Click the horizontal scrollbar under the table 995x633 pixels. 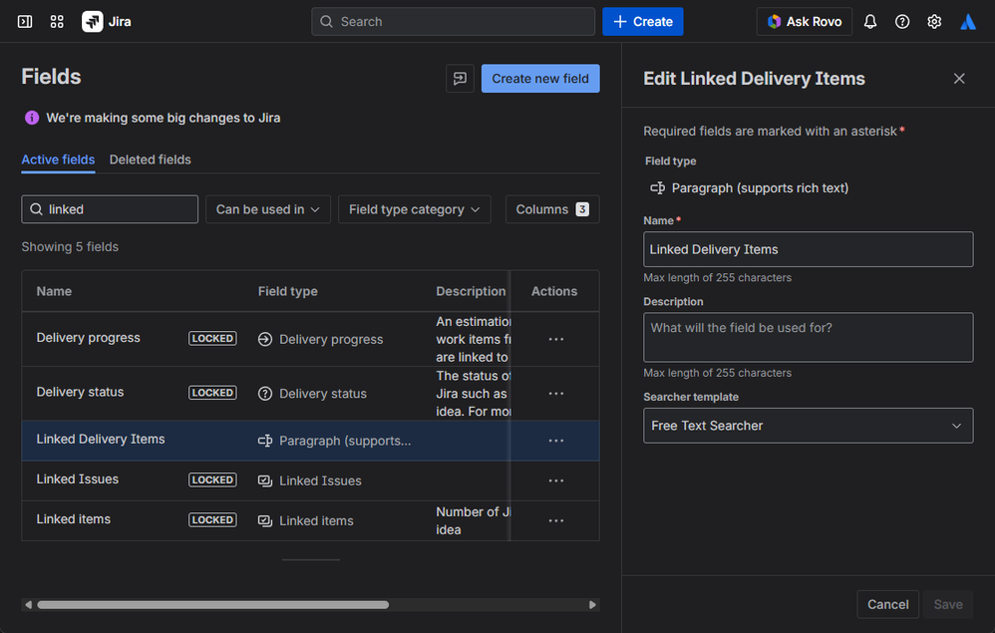pyautogui.click(x=212, y=604)
